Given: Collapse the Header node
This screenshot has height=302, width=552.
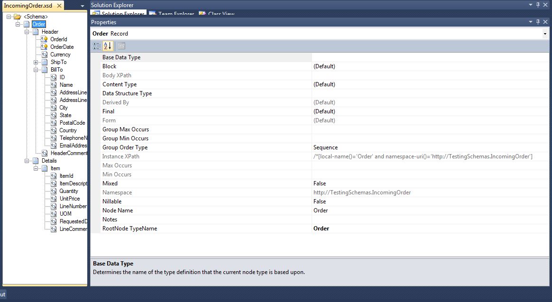Looking at the screenshot, I should pyautogui.click(x=27, y=32).
